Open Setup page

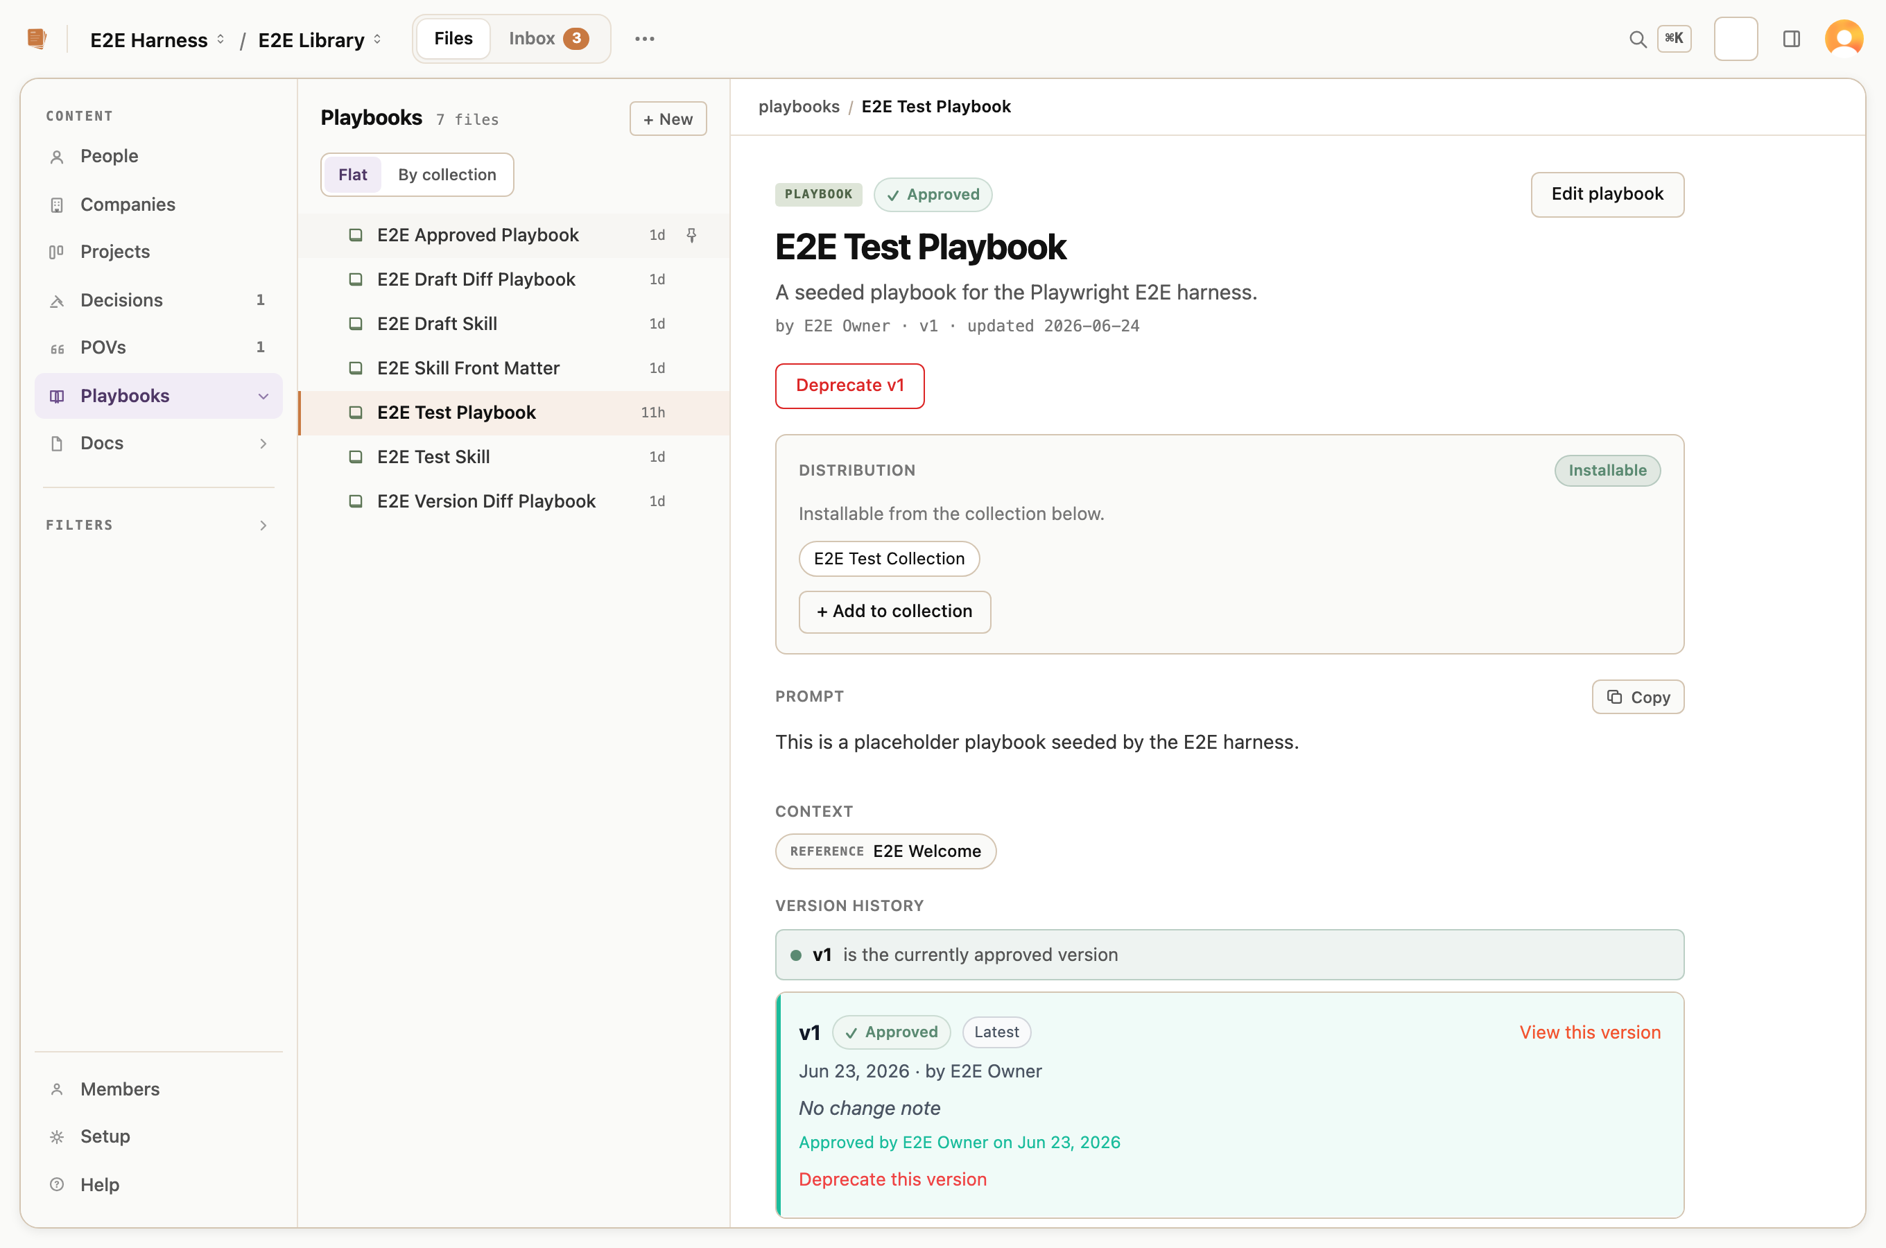click(158, 1136)
